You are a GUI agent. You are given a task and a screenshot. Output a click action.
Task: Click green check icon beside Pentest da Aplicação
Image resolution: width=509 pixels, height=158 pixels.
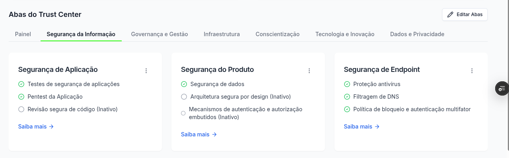tap(21, 97)
